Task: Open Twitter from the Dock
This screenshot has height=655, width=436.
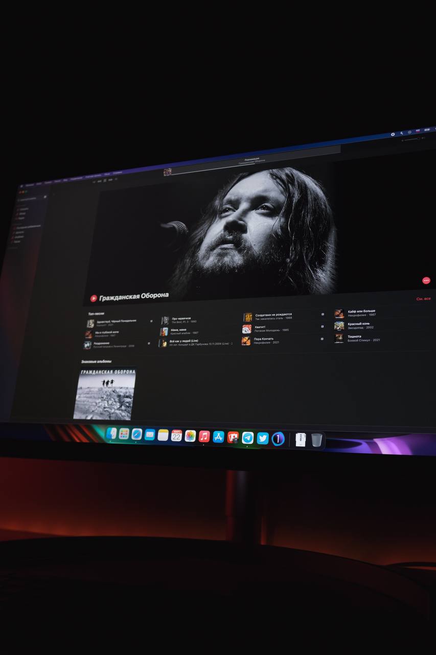Action: 263,439
